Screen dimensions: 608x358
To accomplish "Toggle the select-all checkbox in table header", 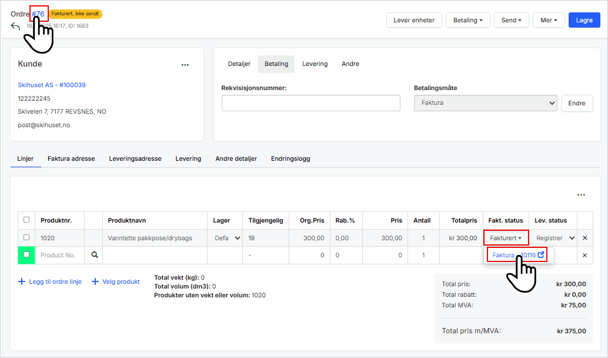I will pos(26,220).
